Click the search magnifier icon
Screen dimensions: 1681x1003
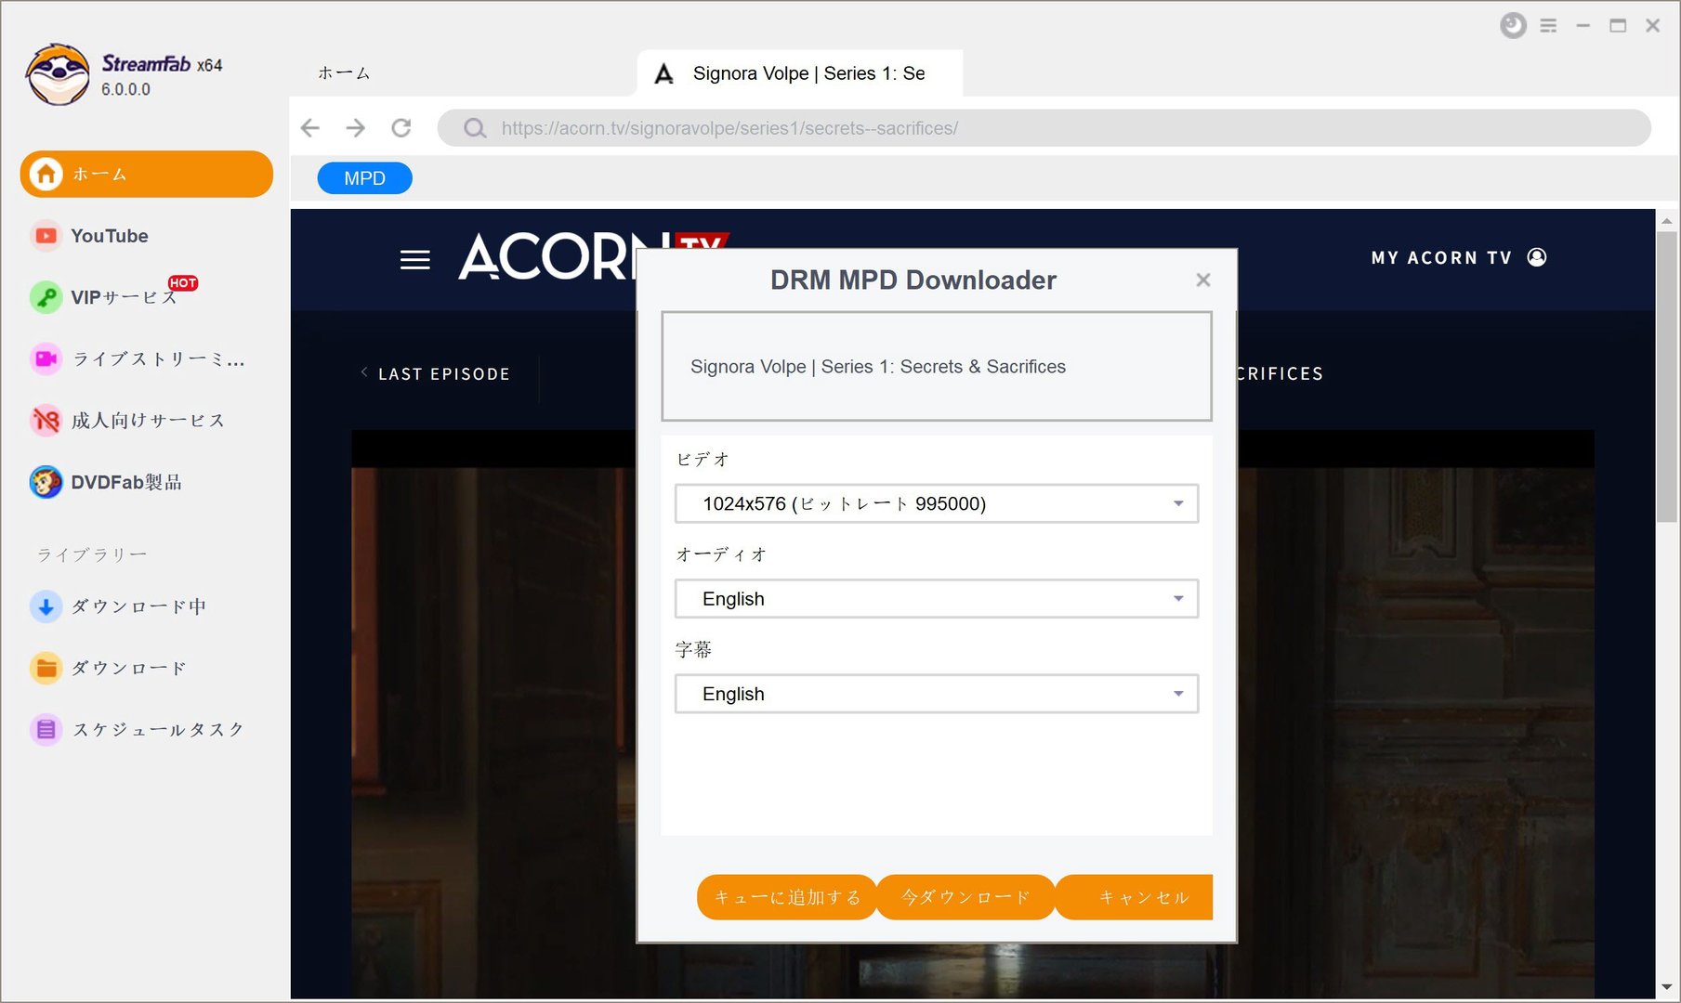click(x=475, y=128)
